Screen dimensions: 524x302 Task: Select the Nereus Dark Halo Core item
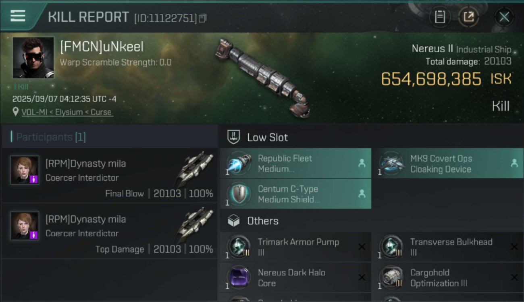pyautogui.click(x=295, y=277)
